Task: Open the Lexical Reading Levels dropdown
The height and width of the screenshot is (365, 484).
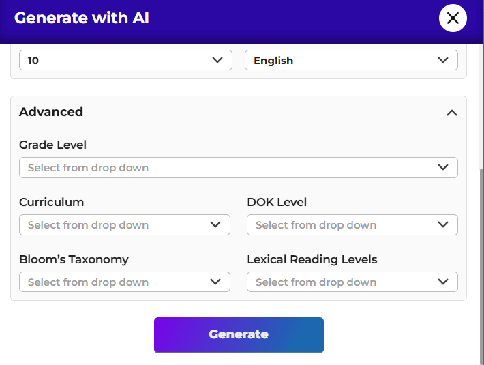Action: 352,282
